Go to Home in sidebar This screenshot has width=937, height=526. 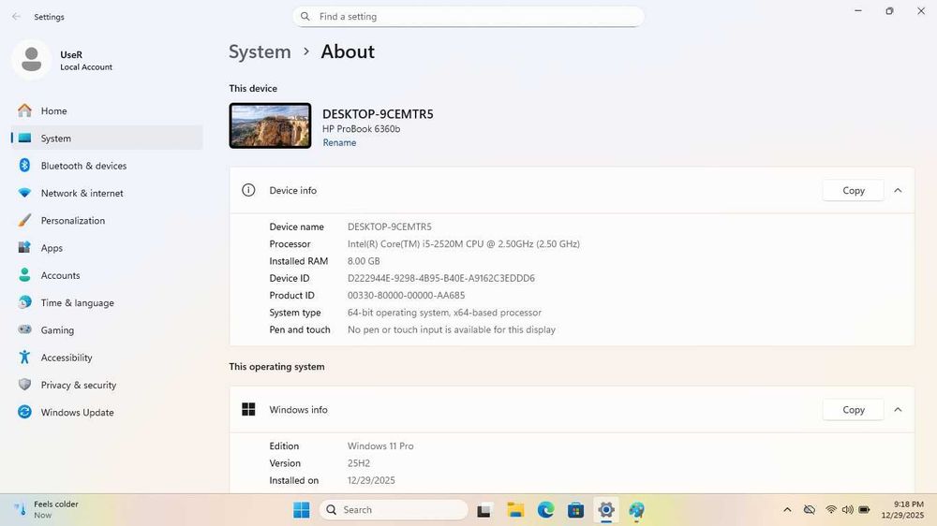click(x=107, y=111)
